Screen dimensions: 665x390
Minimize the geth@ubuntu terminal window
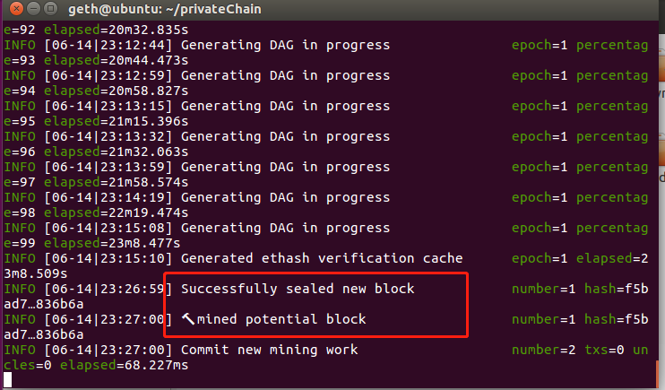33,8
